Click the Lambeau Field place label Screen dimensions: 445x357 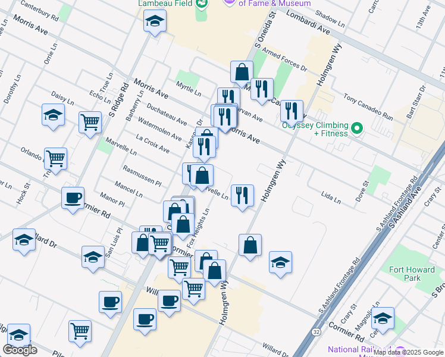coord(165,4)
